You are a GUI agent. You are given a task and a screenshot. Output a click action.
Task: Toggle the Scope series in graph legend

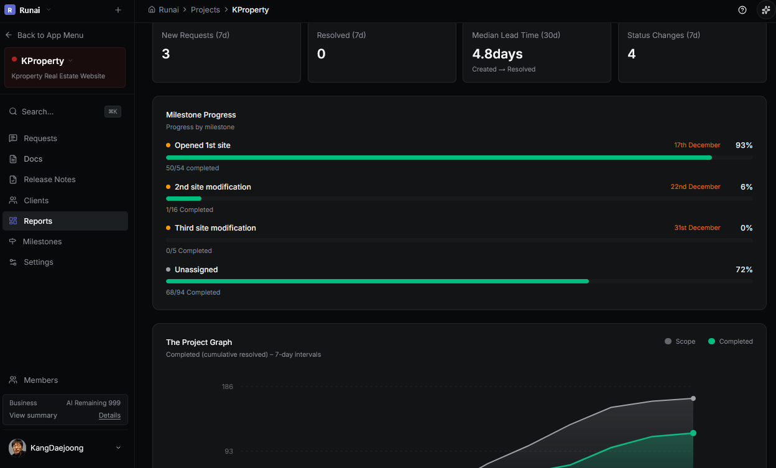[x=680, y=342]
